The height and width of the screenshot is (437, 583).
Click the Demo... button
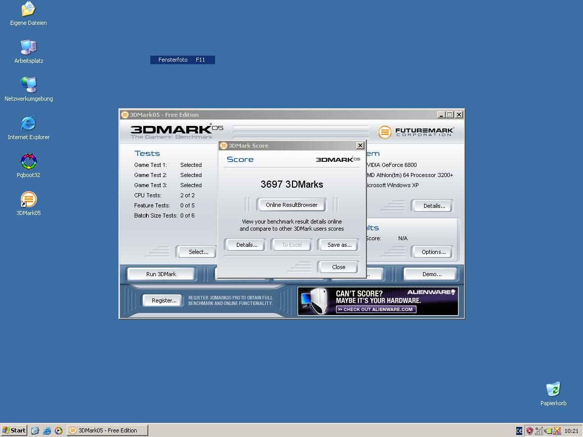click(432, 274)
